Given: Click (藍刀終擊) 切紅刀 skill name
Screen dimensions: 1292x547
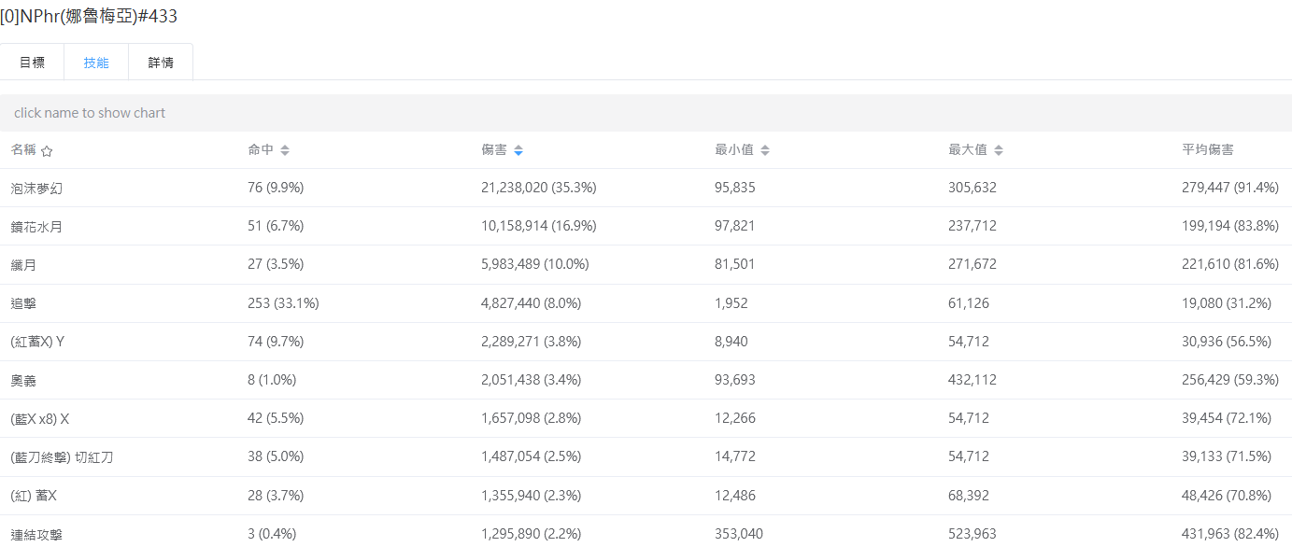Looking at the screenshot, I should (62, 457).
